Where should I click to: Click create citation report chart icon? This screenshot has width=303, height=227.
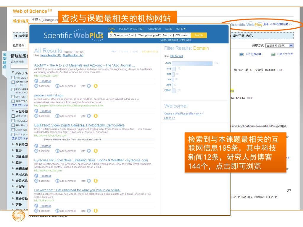tap(273, 54)
